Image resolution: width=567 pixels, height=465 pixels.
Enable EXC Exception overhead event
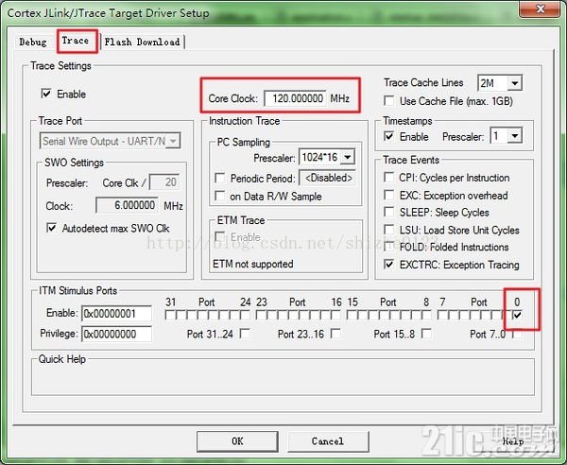pyautogui.click(x=389, y=196)
